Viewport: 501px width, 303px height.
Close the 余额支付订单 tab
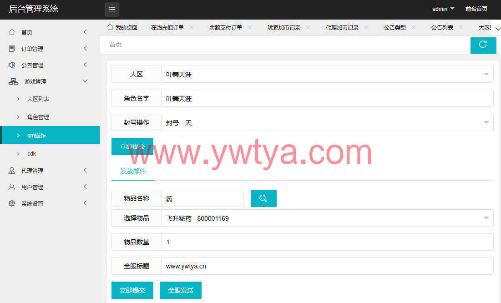250,27
